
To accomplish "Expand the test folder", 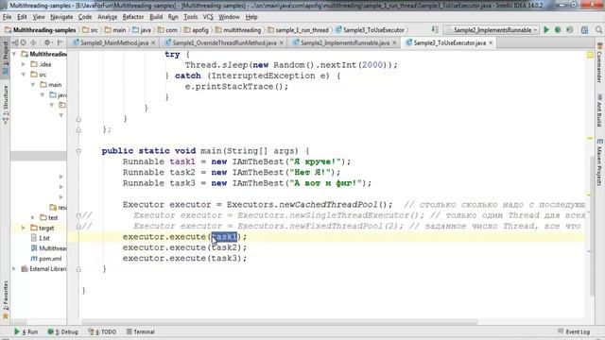I will pyautogui.click(x=33, y=217).
